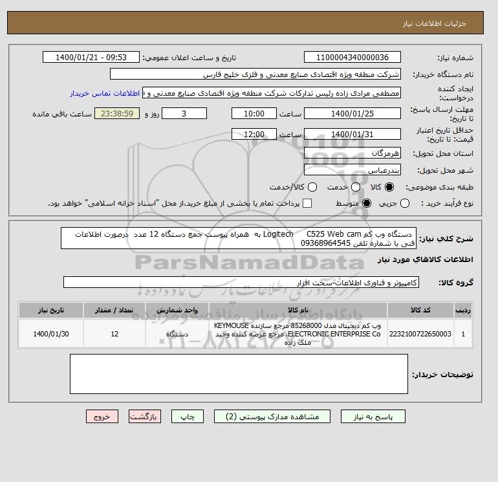This screenshot has width=498, height=482.
Task: Click the شرح کلی نیاز label
Action: pos(446,239)
